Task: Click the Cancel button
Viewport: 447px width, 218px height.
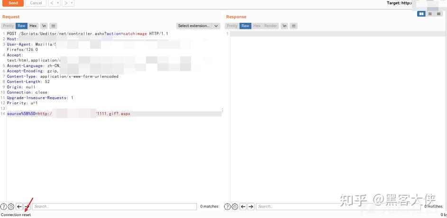Action: (36, 3)
